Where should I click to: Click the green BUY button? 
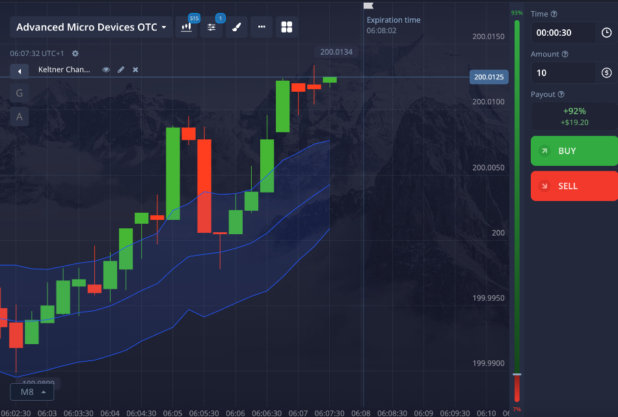(574, 151)
